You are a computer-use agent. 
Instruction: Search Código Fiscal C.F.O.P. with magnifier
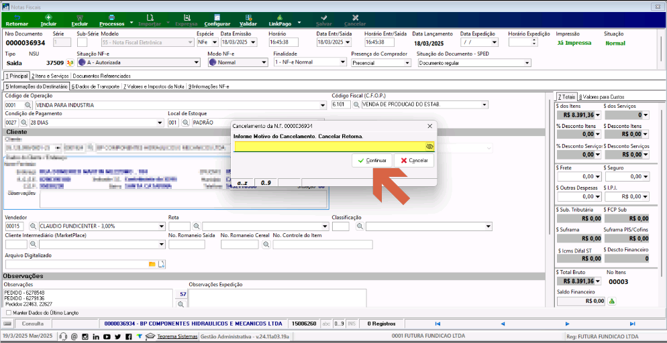356,105
